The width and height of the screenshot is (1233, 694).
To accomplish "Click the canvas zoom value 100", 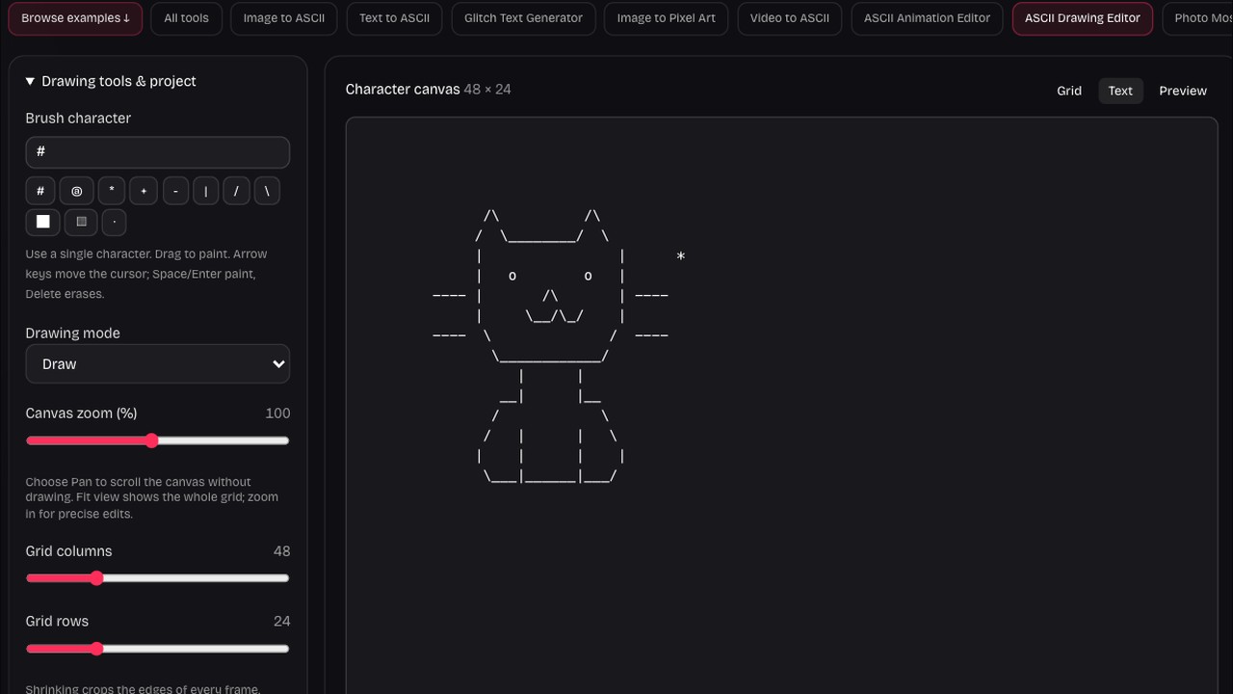I will coord(277,413).
